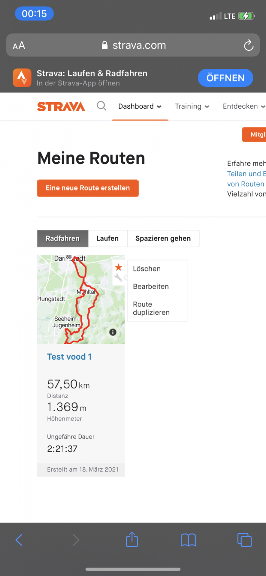Go back with Safari back arrow
Viewport: 266px width, 576px height.
(x=19, y=540)
